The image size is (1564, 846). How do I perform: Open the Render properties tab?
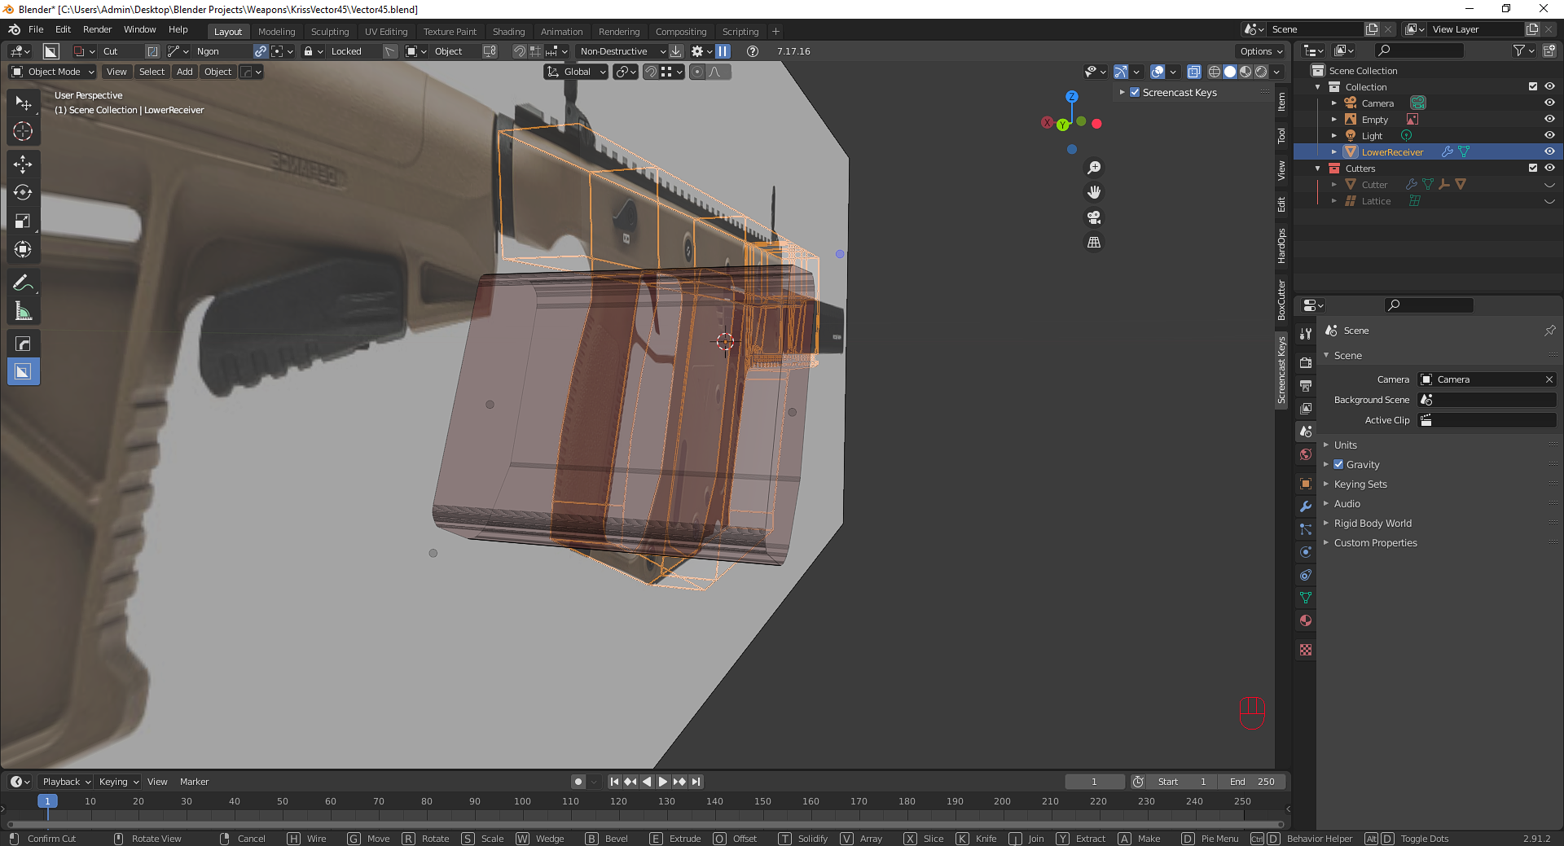coord(1306,362)
